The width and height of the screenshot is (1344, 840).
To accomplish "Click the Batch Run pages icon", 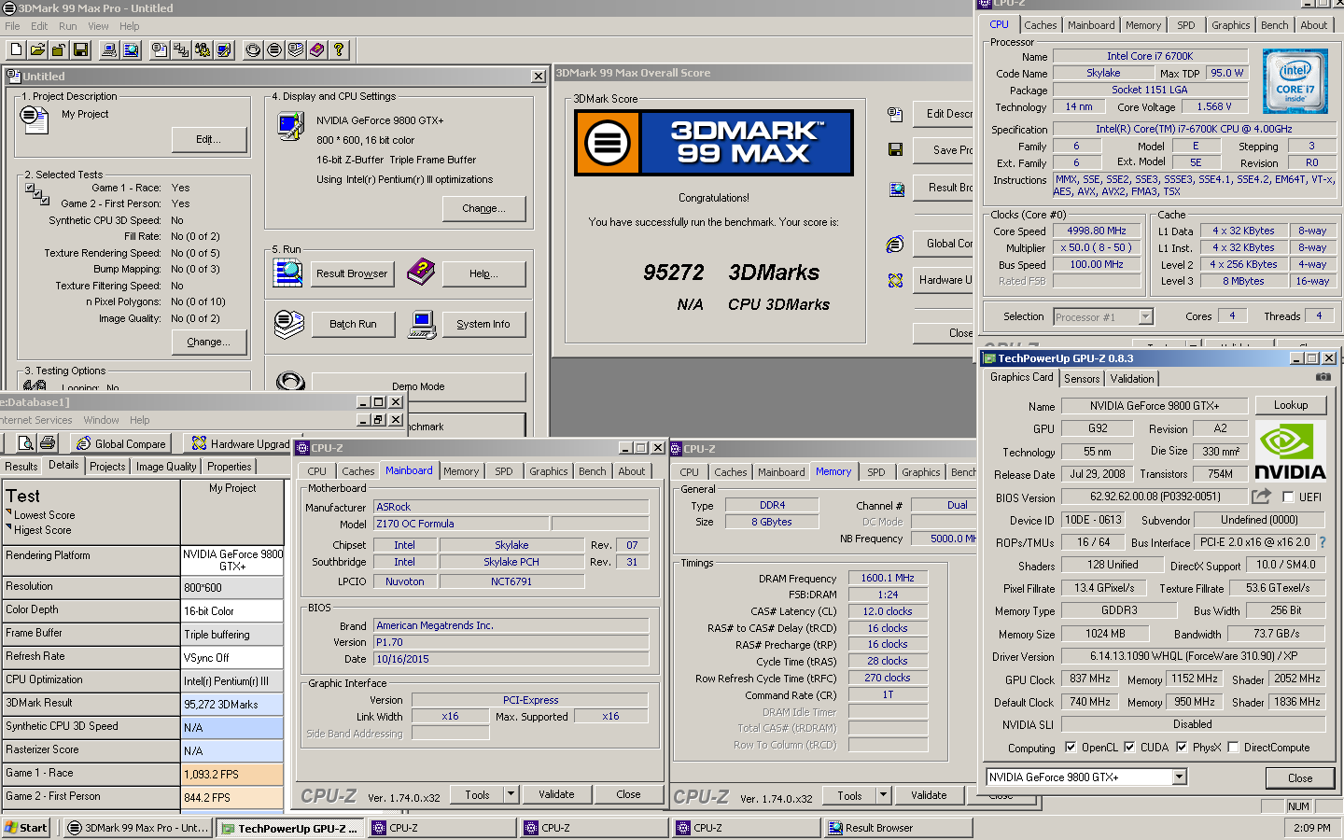I will pos(288,324).
